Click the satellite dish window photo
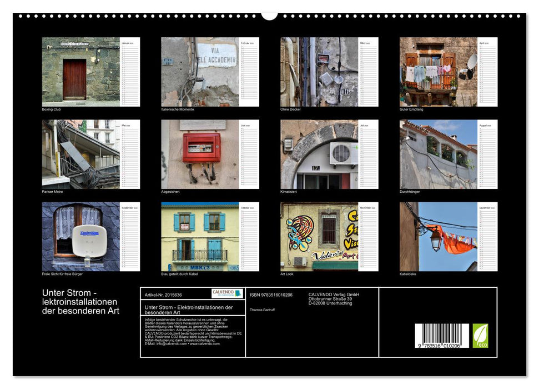 click(80, 236)
